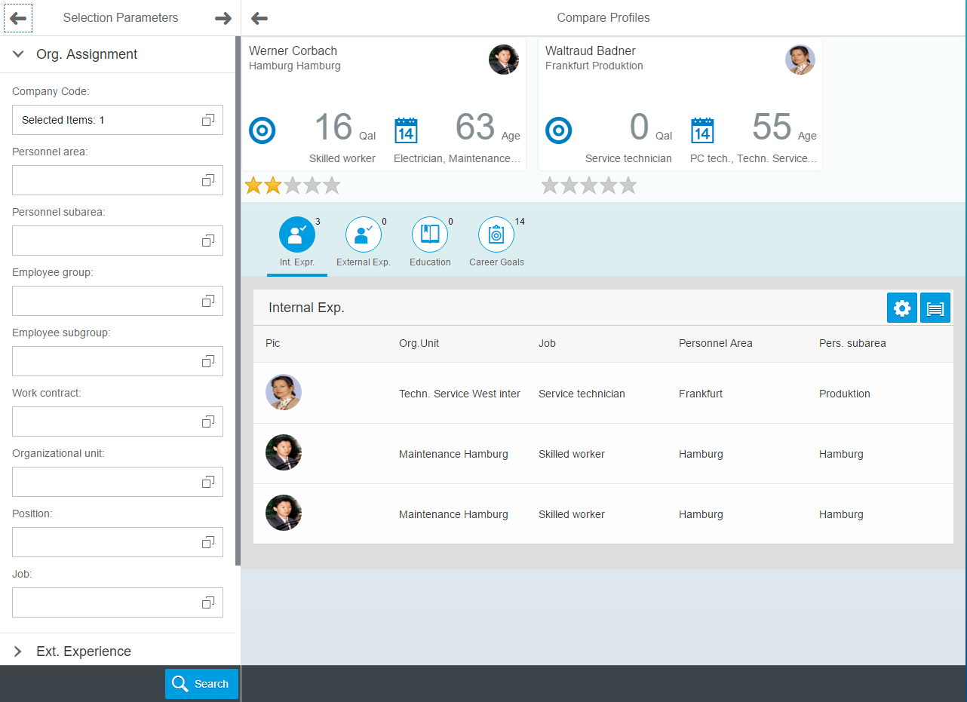This screenshot has width=967, height=702.
Task: Click the back arrow on Compare Profiles
Action: 259,17
